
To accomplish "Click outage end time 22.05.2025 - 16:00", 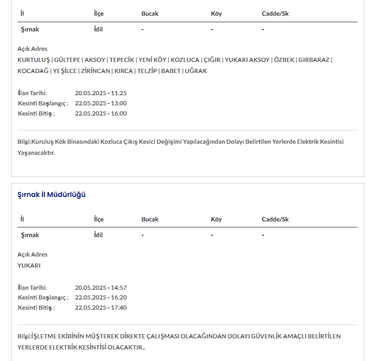I will point(101,113).
